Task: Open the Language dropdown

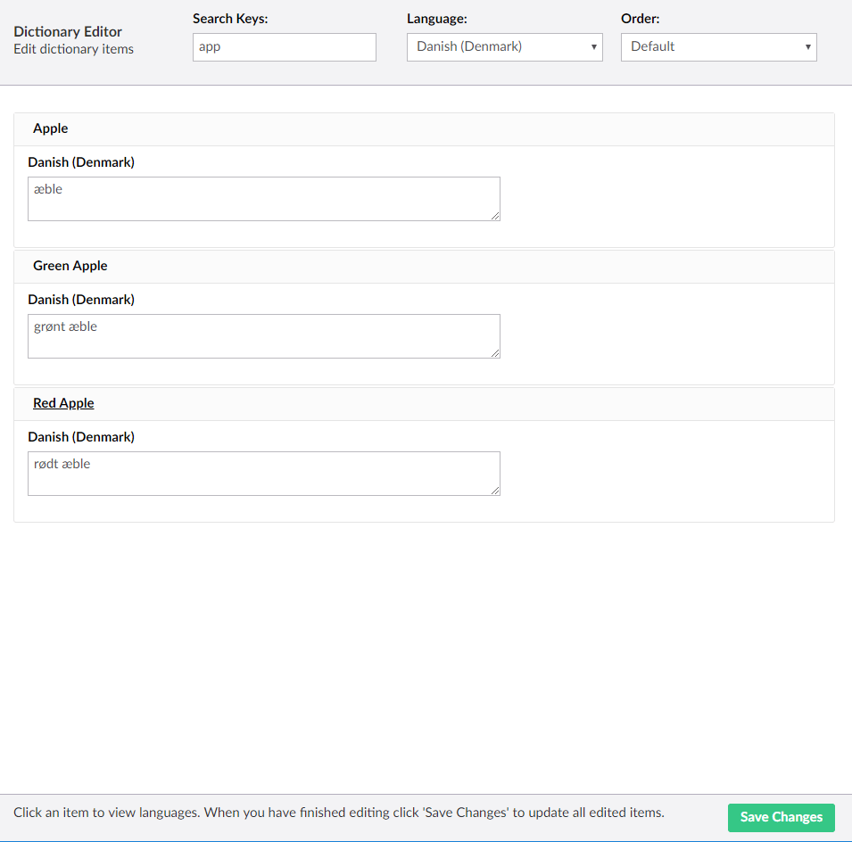Action: click(x=504, y=47)
